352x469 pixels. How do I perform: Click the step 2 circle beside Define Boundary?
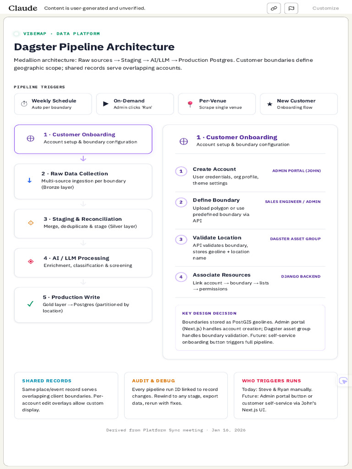point(181,202)
